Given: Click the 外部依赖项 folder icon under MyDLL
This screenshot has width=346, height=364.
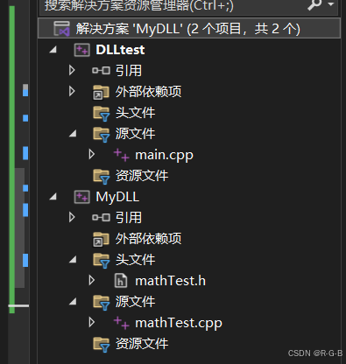Looking at the screenshot, I should click(101, 239).
